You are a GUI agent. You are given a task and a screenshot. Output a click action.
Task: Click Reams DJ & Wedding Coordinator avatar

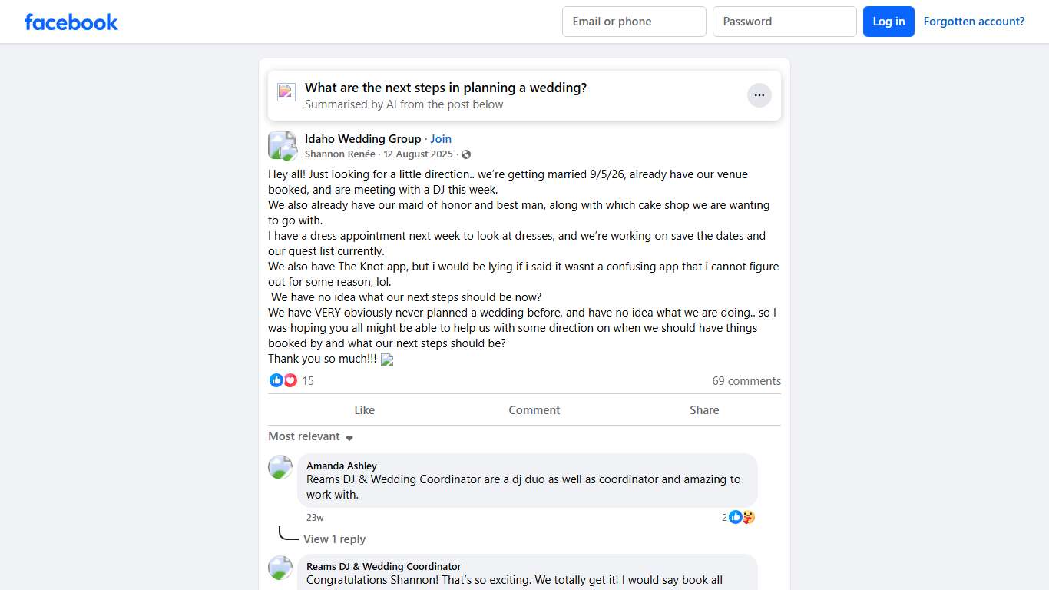[x=280, y=568]
